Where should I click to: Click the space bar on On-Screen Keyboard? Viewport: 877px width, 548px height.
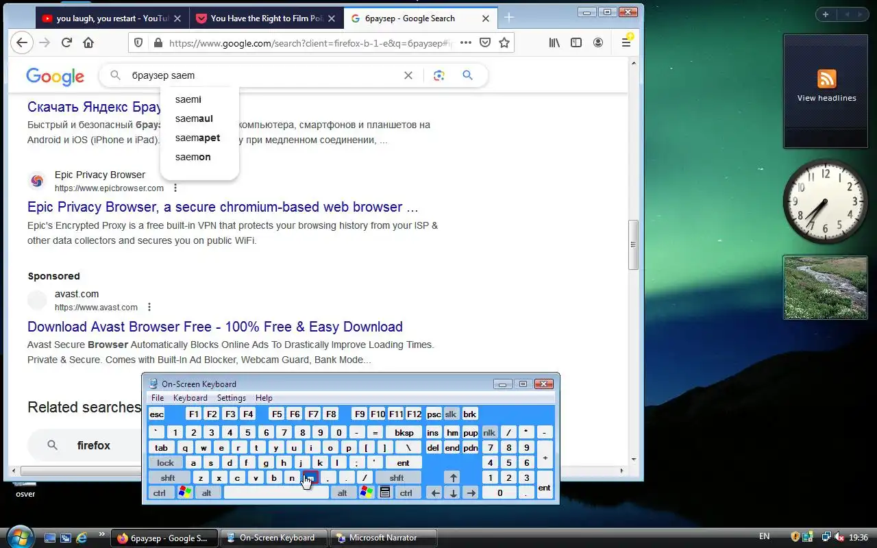(x=276, y=493)
